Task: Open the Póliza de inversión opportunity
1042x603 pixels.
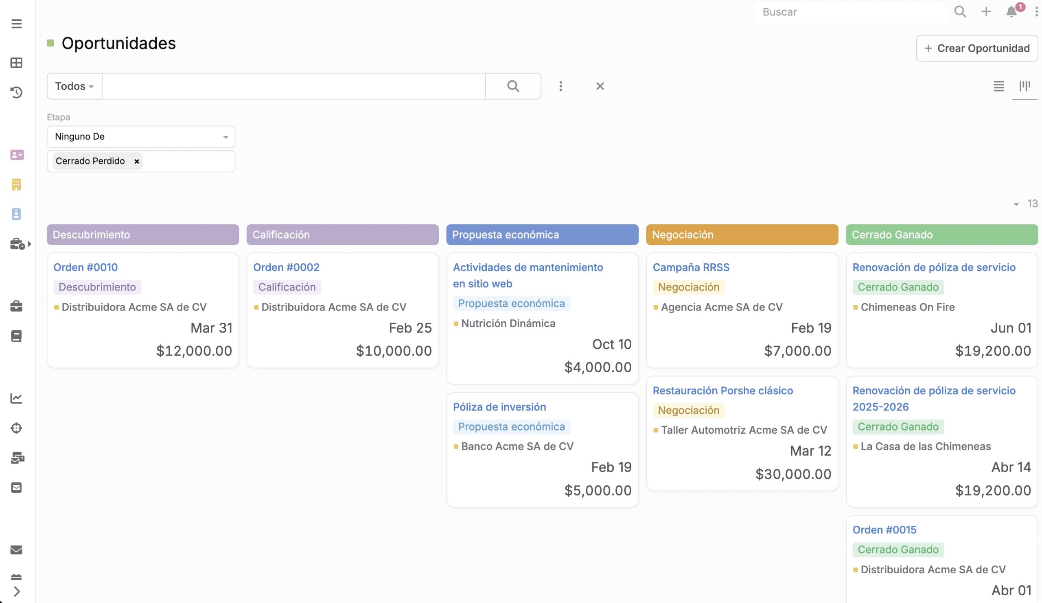Action: tap(499, 407)
